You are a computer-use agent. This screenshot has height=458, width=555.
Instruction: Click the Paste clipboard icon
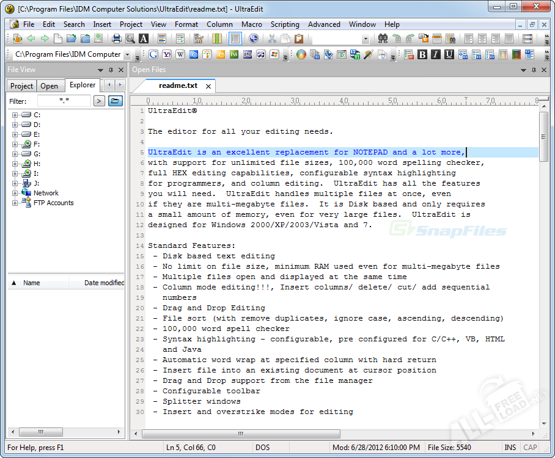(299, 38)
